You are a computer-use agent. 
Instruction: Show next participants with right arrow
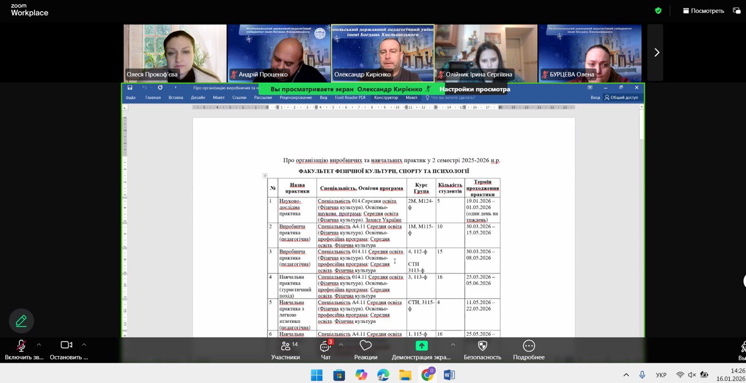pos(656,52)
